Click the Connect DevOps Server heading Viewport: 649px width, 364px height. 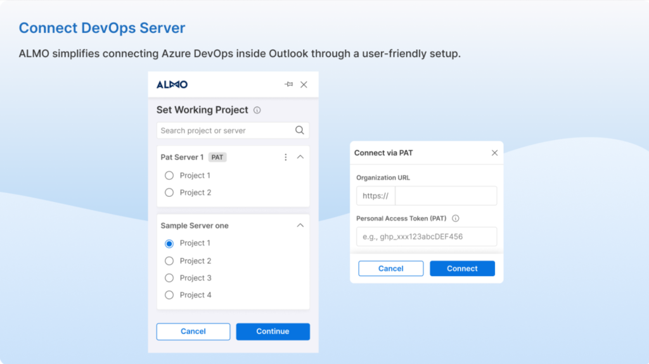pos(102,28)
